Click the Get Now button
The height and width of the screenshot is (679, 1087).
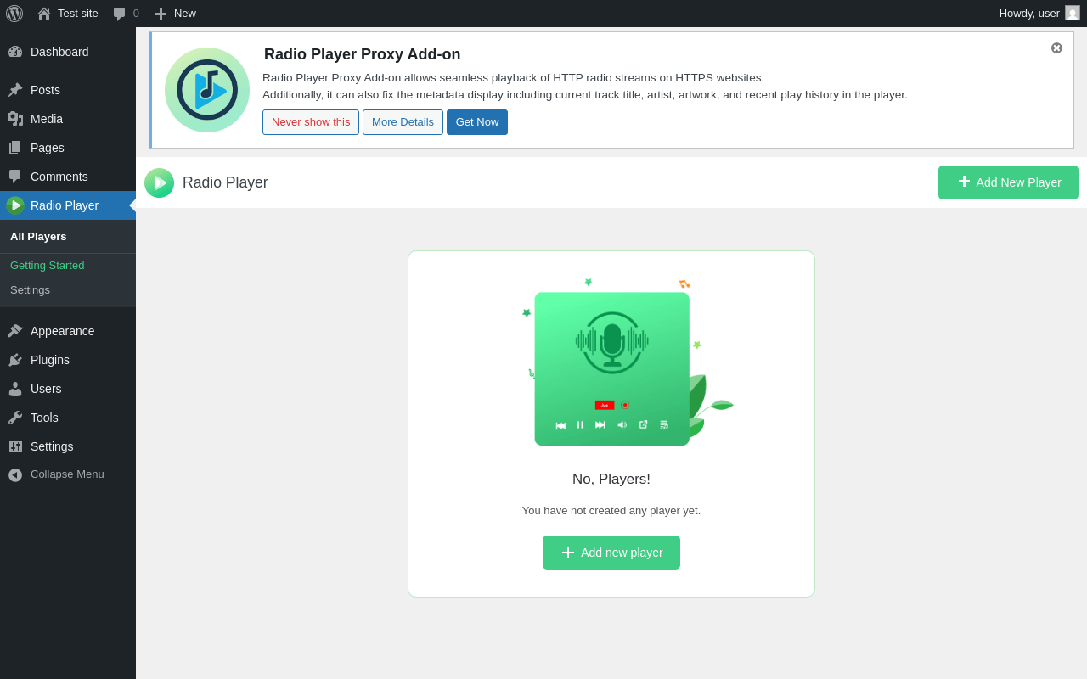pos(477,122)
